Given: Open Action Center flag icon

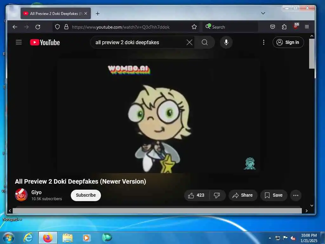Looking at the screenshot, I should tap(285, 238).
